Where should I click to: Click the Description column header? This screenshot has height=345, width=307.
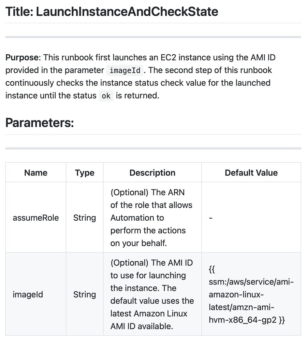point(152,173)
